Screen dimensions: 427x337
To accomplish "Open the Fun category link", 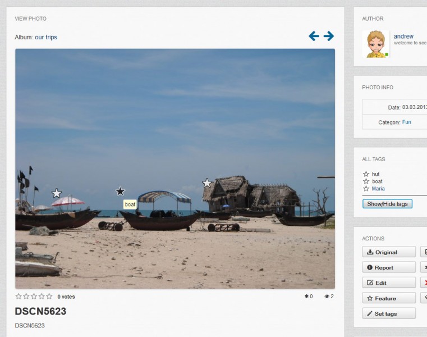I will [x=407, y=122].
